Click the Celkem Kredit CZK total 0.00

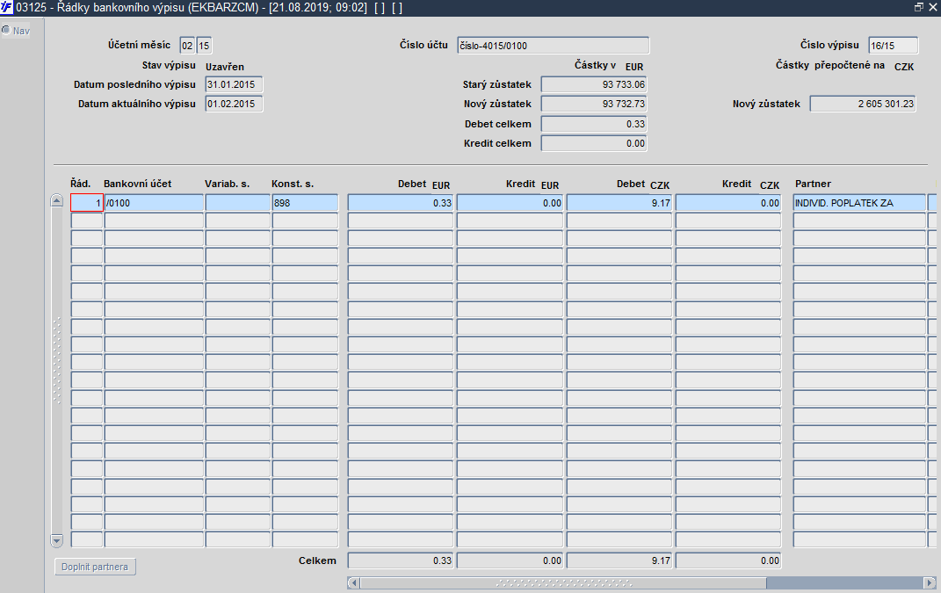coord(728,560)
